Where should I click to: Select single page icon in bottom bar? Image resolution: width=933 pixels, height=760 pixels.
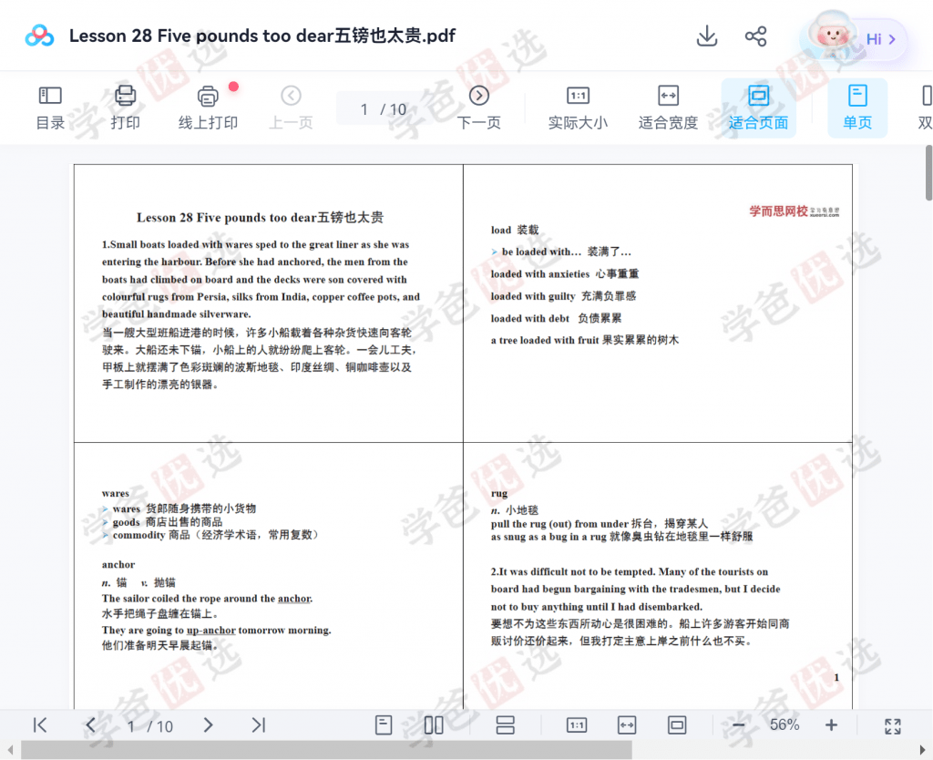coord(384,724)
